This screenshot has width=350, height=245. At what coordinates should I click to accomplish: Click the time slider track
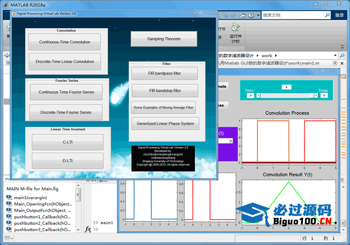pyautogui.click(x=287, y=96)
